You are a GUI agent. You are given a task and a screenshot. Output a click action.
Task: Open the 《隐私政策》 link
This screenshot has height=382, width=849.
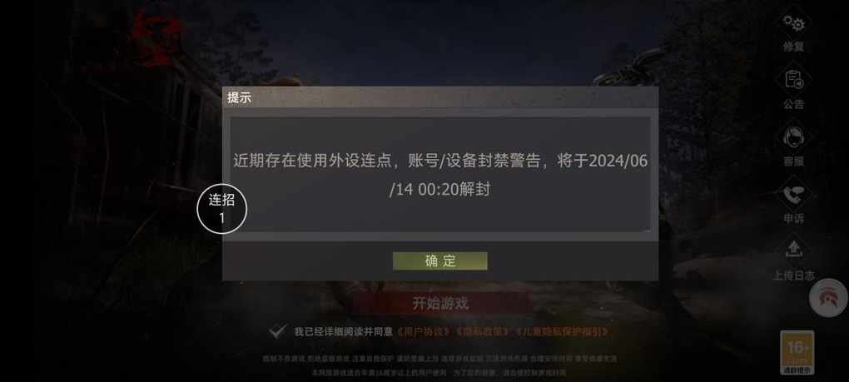tap(483, 331)
